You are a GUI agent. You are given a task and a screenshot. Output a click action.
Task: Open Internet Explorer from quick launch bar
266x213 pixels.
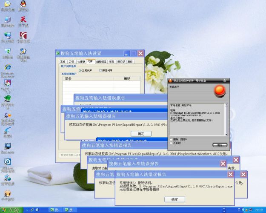pos(32,210)
